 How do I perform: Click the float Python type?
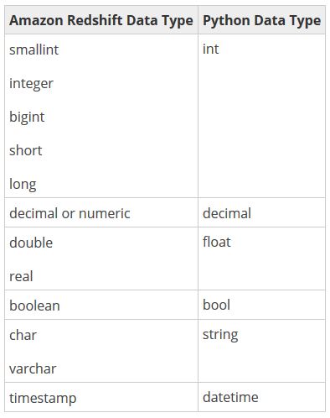(217, 242)
